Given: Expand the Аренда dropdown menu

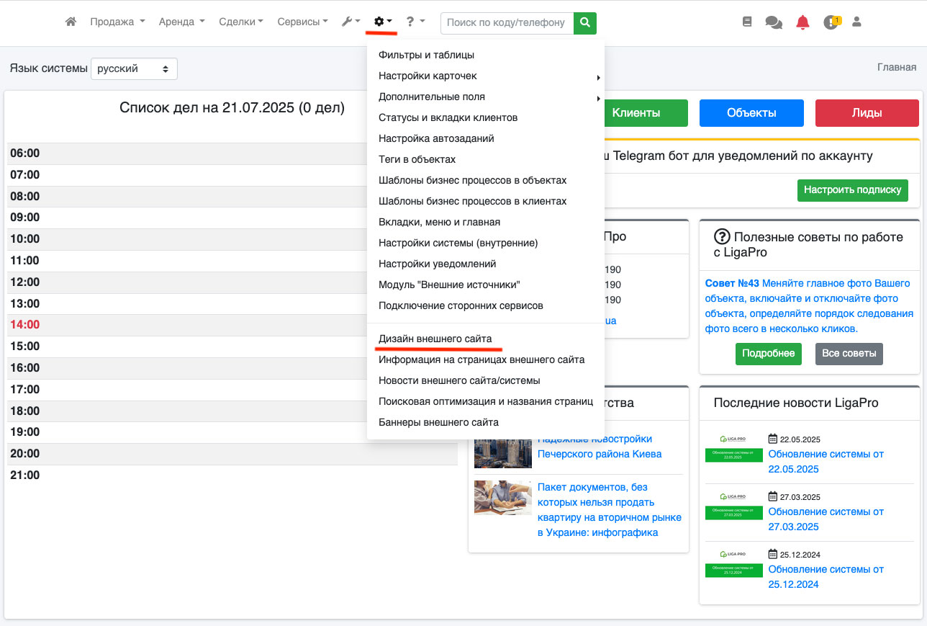Looking at the screenshot, I should (181, 22).
